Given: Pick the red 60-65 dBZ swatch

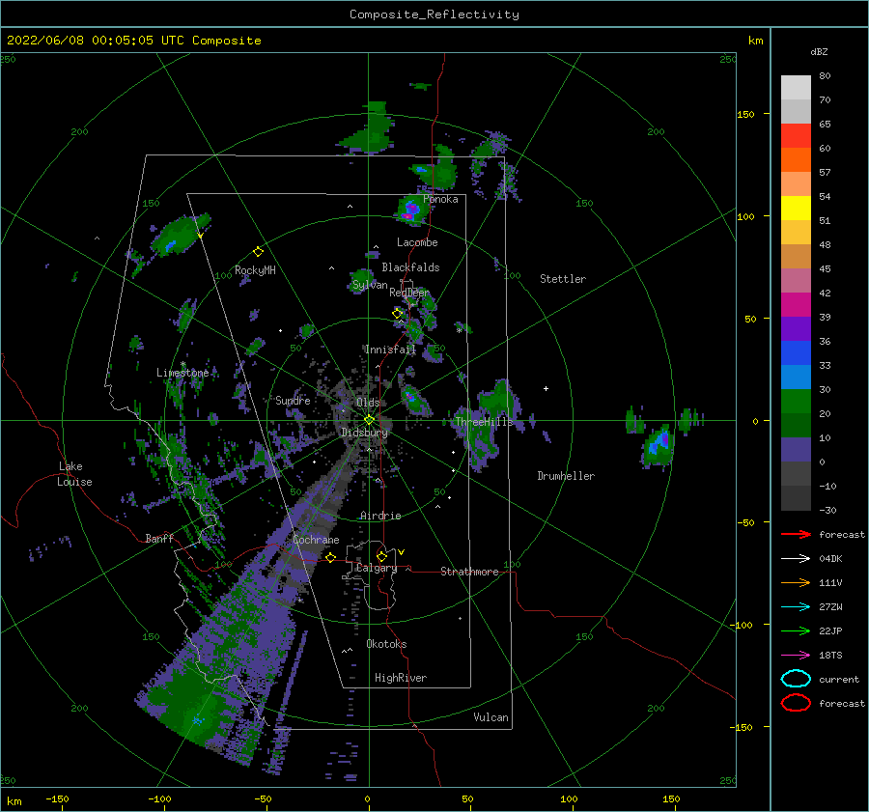Looking at the screenshot, I should pyautogui.click(x=796, y=135).
